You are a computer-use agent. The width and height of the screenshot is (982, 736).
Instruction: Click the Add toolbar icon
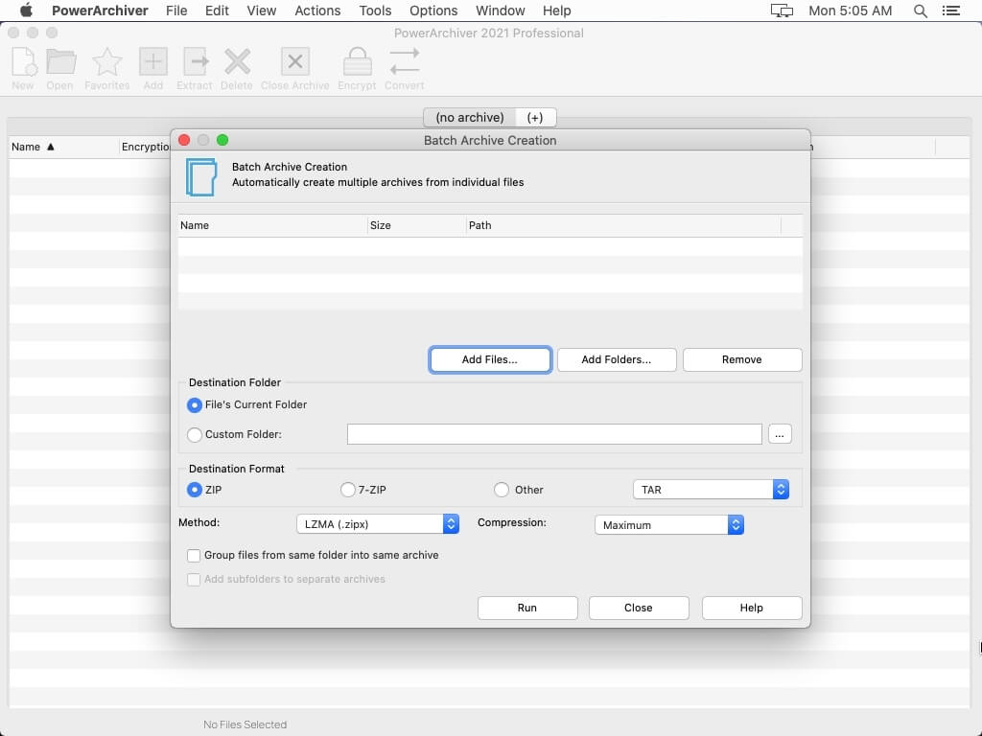[152, 62]
